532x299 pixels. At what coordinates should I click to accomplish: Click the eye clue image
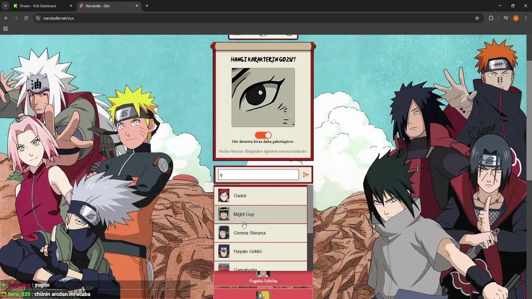tap(263, 98)
